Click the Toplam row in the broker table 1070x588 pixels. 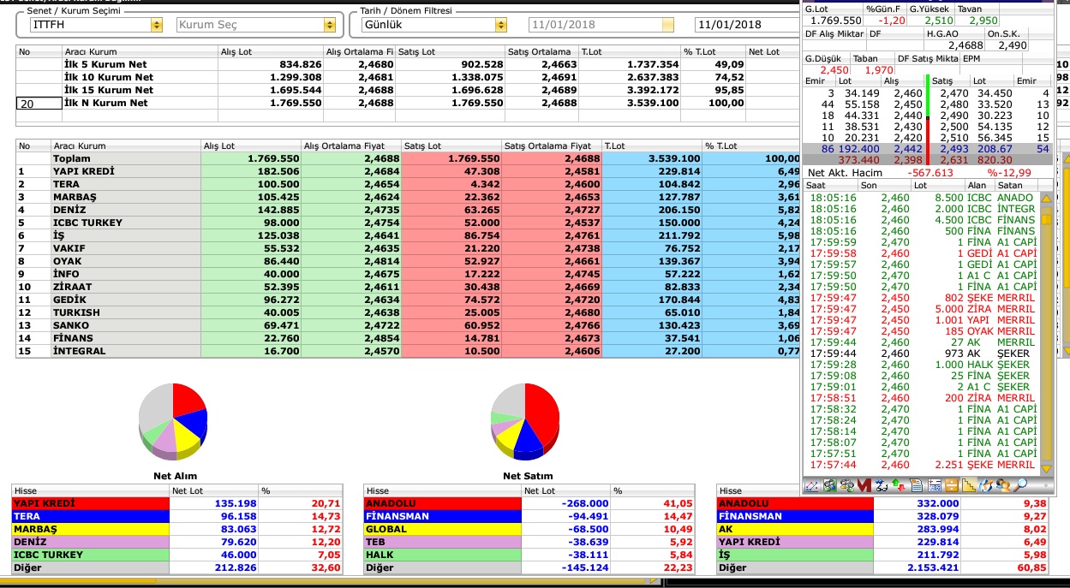point(409,158)
